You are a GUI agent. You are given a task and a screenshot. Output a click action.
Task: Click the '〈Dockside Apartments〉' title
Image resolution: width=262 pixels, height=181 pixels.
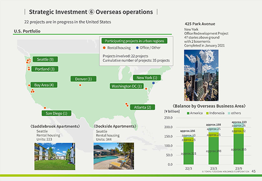[x=115, y=126]
